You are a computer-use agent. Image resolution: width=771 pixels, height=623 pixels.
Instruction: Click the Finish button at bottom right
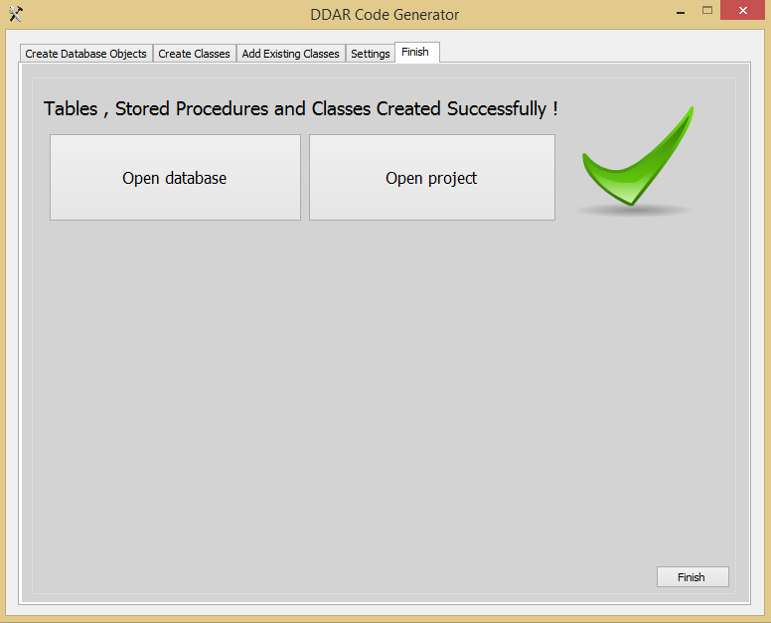tap(692, 577)
